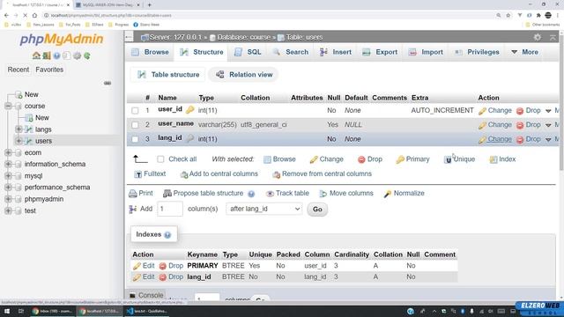This screenshot has width=564, height=317.
Task: Open More actions arrow for user_id row
Action: (x=548, y=111)
